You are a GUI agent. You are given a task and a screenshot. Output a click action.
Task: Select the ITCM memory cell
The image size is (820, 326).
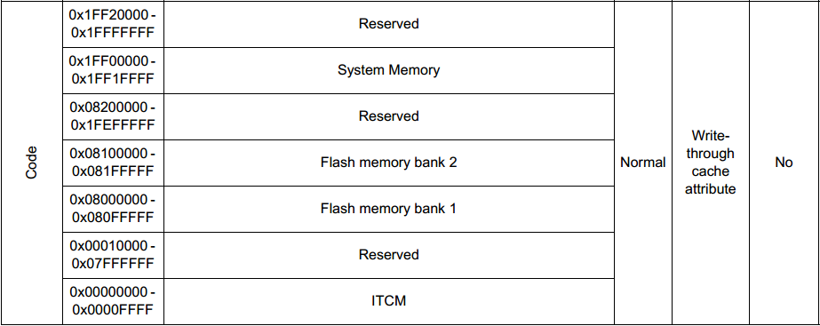(388, 301)
